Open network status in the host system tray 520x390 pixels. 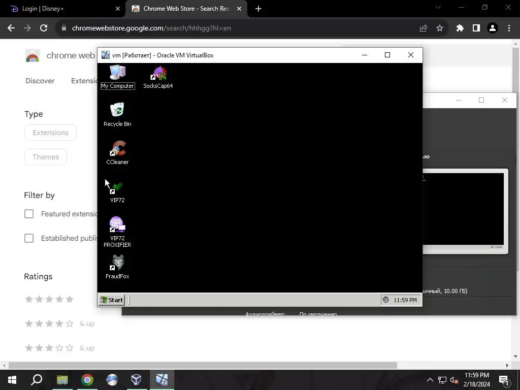tap(442, 380)
